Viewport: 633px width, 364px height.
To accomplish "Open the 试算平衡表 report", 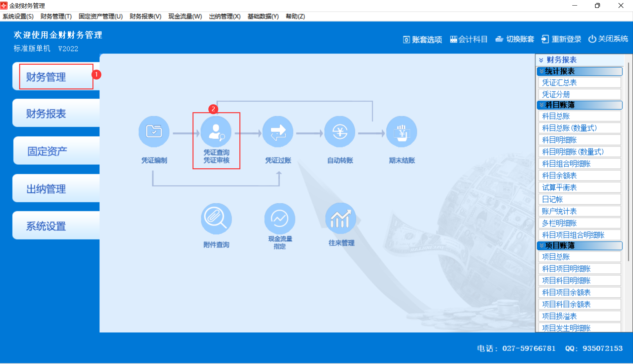I will (580, 187).
